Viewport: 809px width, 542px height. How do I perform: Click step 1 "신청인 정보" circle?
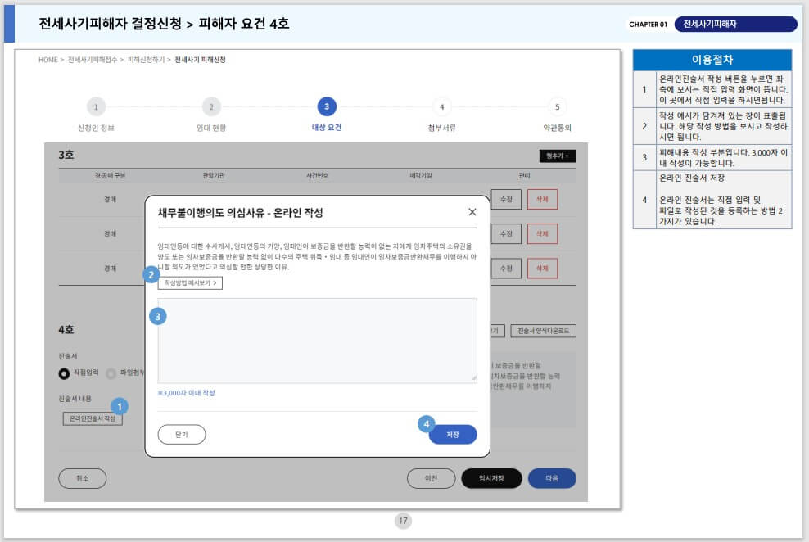(97, 106)
